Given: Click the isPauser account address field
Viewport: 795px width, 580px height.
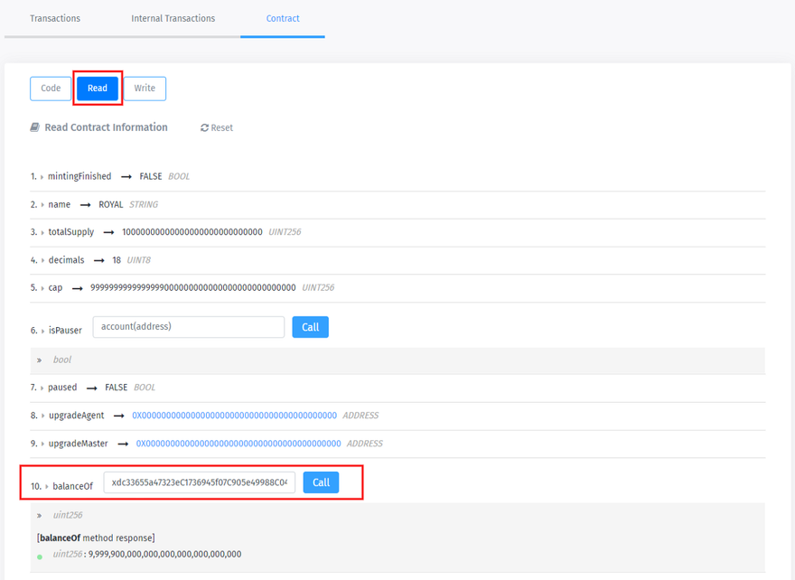Looking at the screenshot, I should coord(188,327).
